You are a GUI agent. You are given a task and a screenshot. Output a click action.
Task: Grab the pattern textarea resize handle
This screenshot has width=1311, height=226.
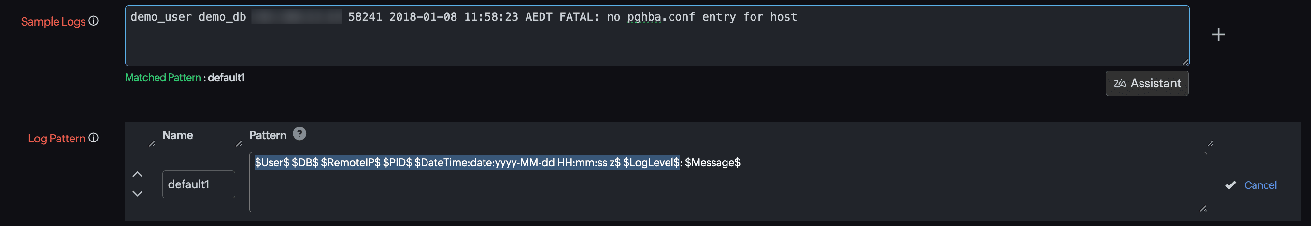tap(1203, 208)
